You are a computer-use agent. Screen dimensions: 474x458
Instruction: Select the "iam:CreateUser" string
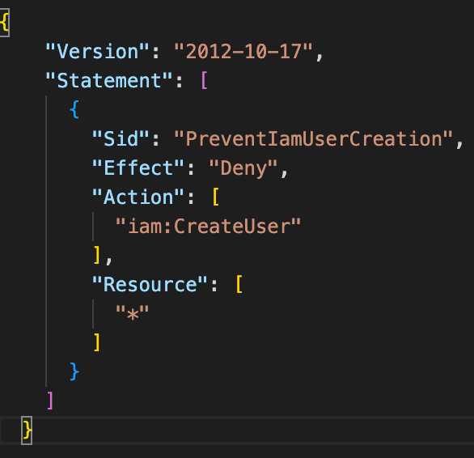[208, 226]
